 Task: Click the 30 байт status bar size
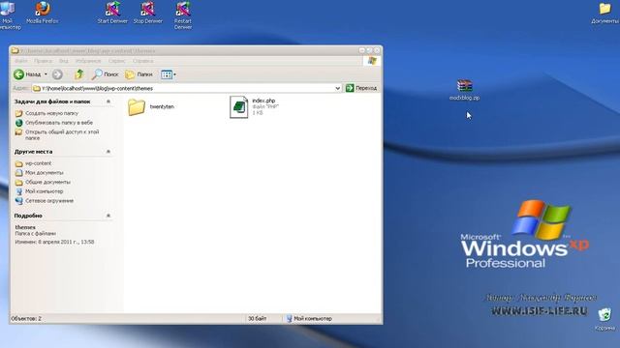[257, 318]
